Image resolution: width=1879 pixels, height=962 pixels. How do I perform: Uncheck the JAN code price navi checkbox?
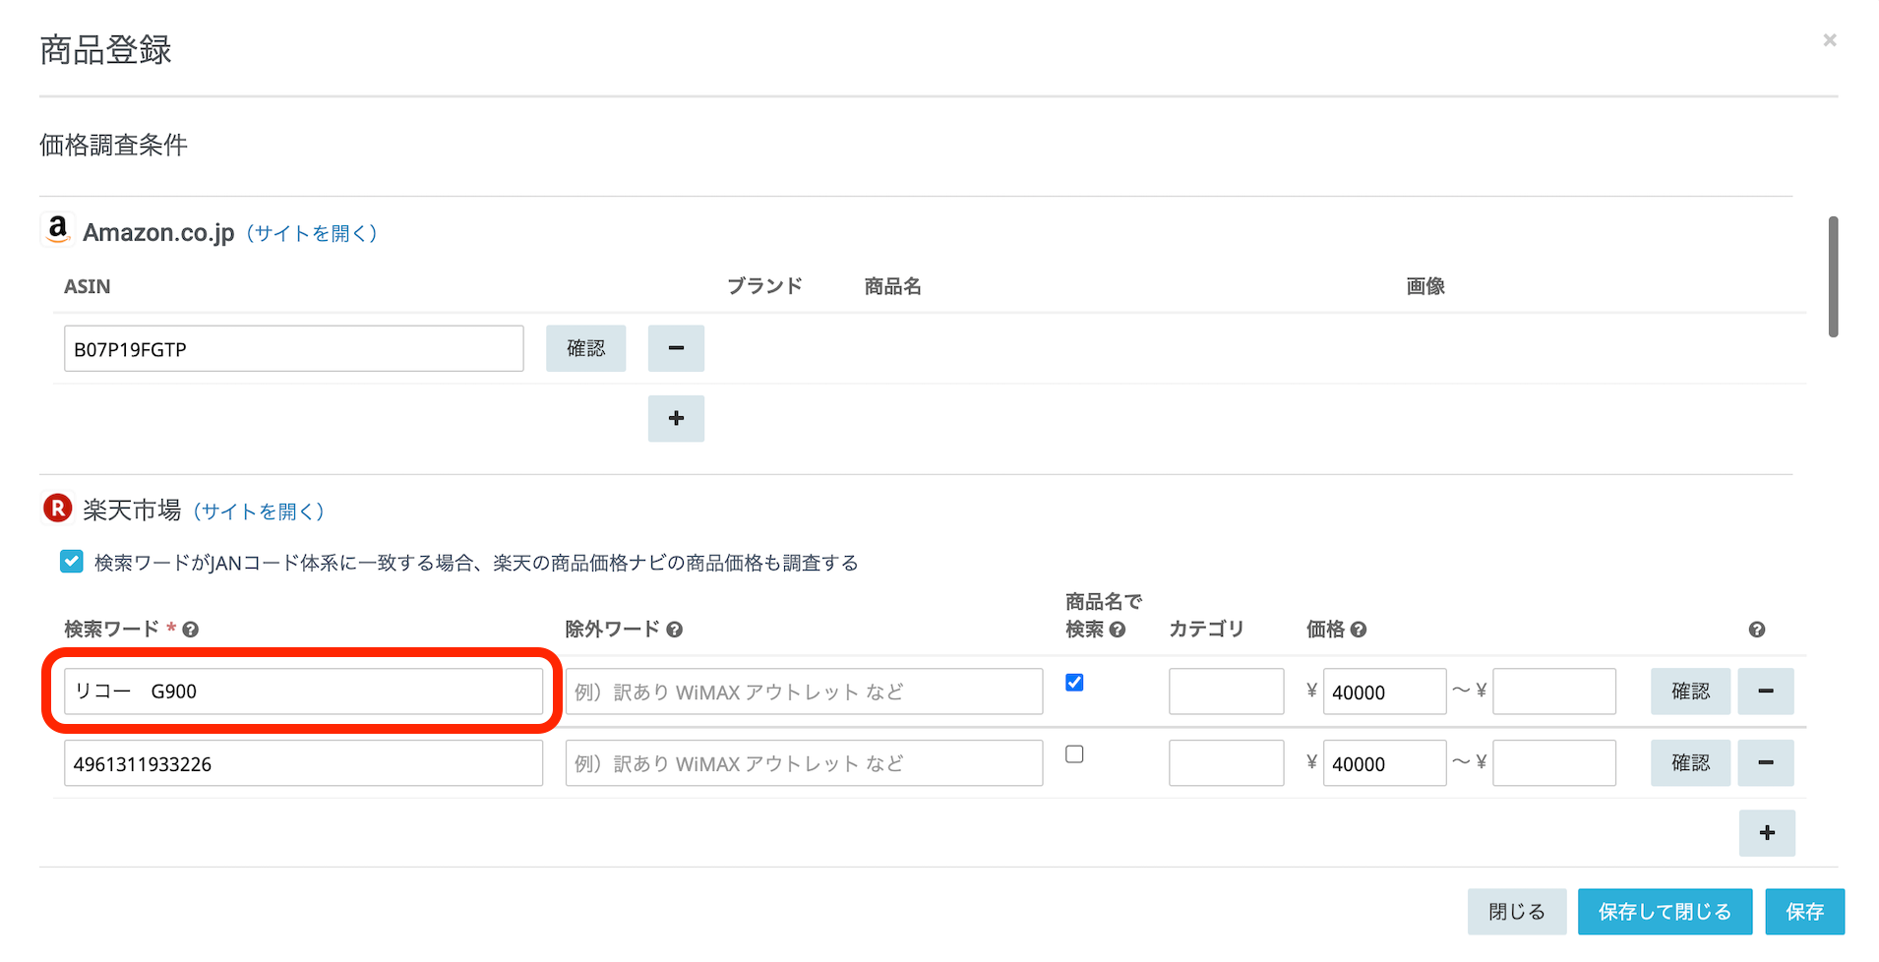[x=72, y=562]
